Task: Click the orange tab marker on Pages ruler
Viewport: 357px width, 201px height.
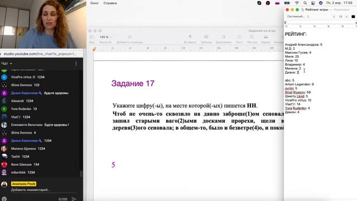Action: [x=94, y=49]
